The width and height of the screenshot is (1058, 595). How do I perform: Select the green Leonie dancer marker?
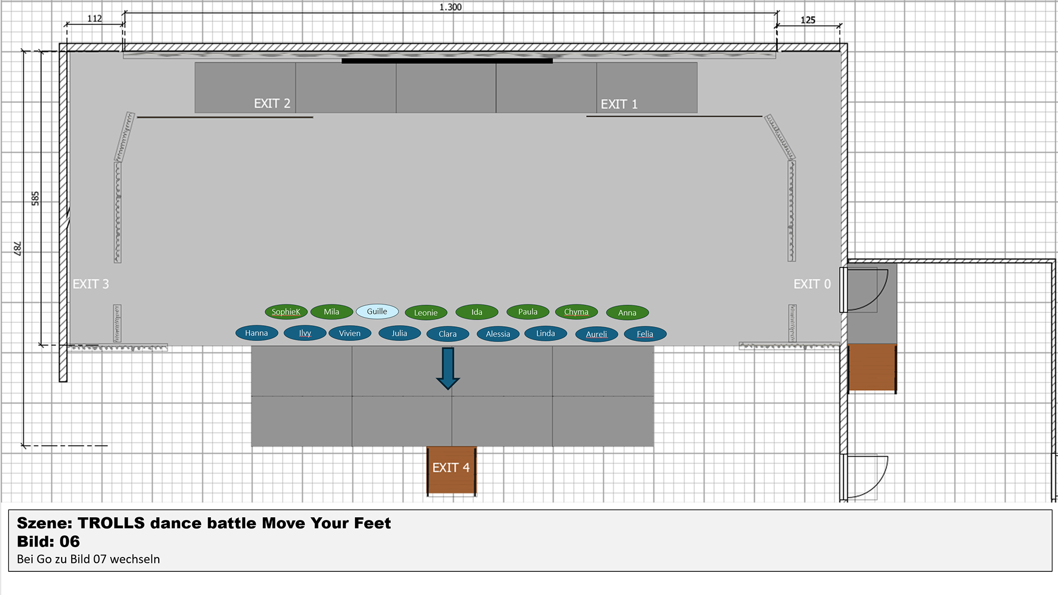pyautogui.click(x=426, y=313)
